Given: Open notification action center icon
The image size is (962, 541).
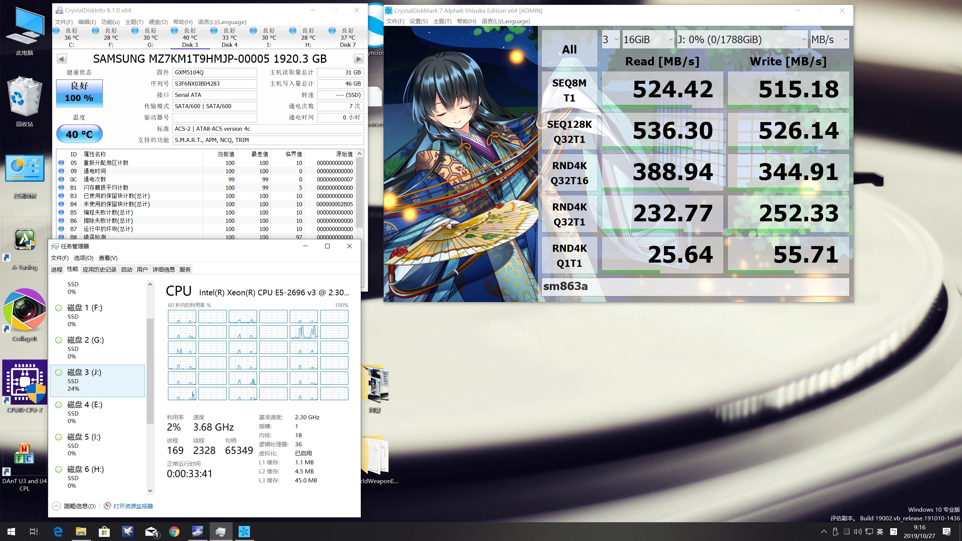Looking at the screenshot, I should (947, 532).
